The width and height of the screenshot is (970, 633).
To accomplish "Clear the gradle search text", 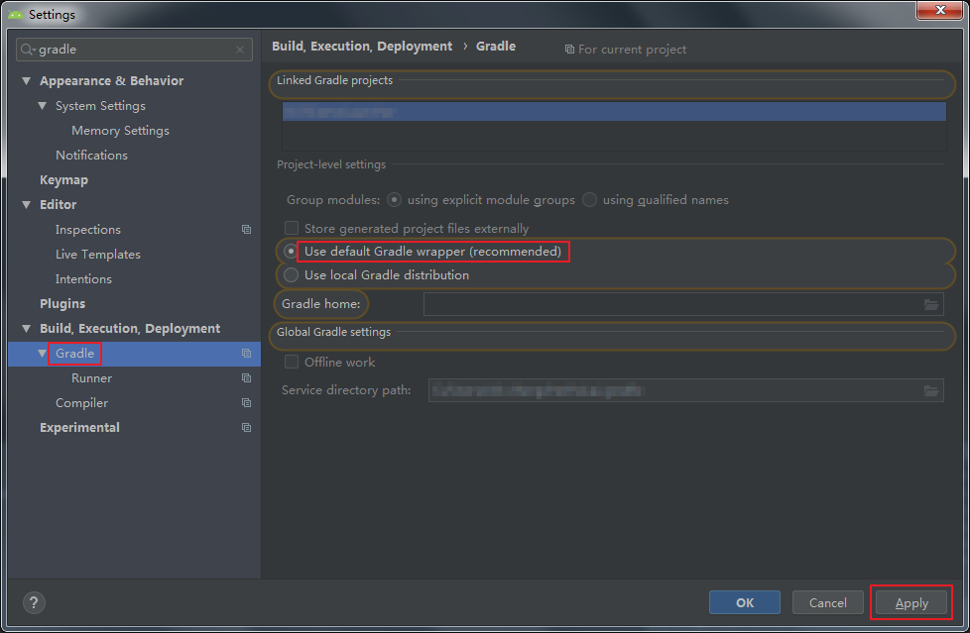I will 240,50.
